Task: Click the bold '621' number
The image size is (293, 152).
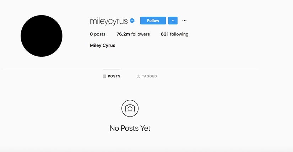Action: click(165, 34)
